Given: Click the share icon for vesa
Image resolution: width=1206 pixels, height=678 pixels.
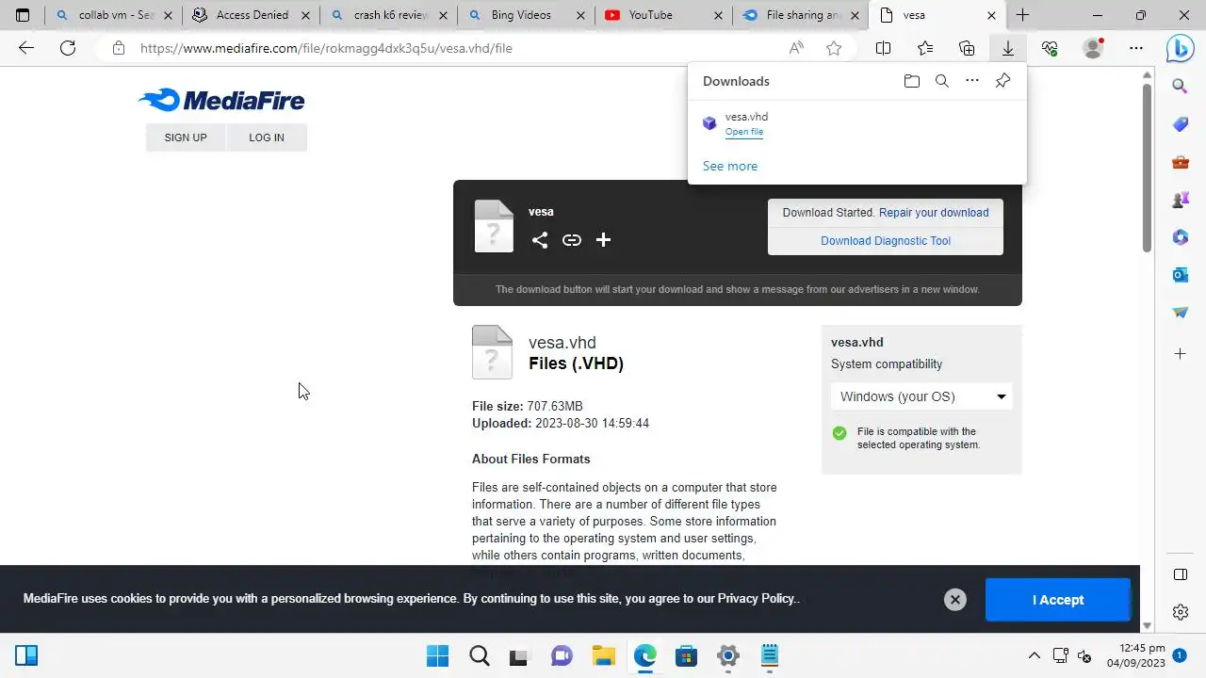Looking at the screenshot, I should (x=539, y=240).
